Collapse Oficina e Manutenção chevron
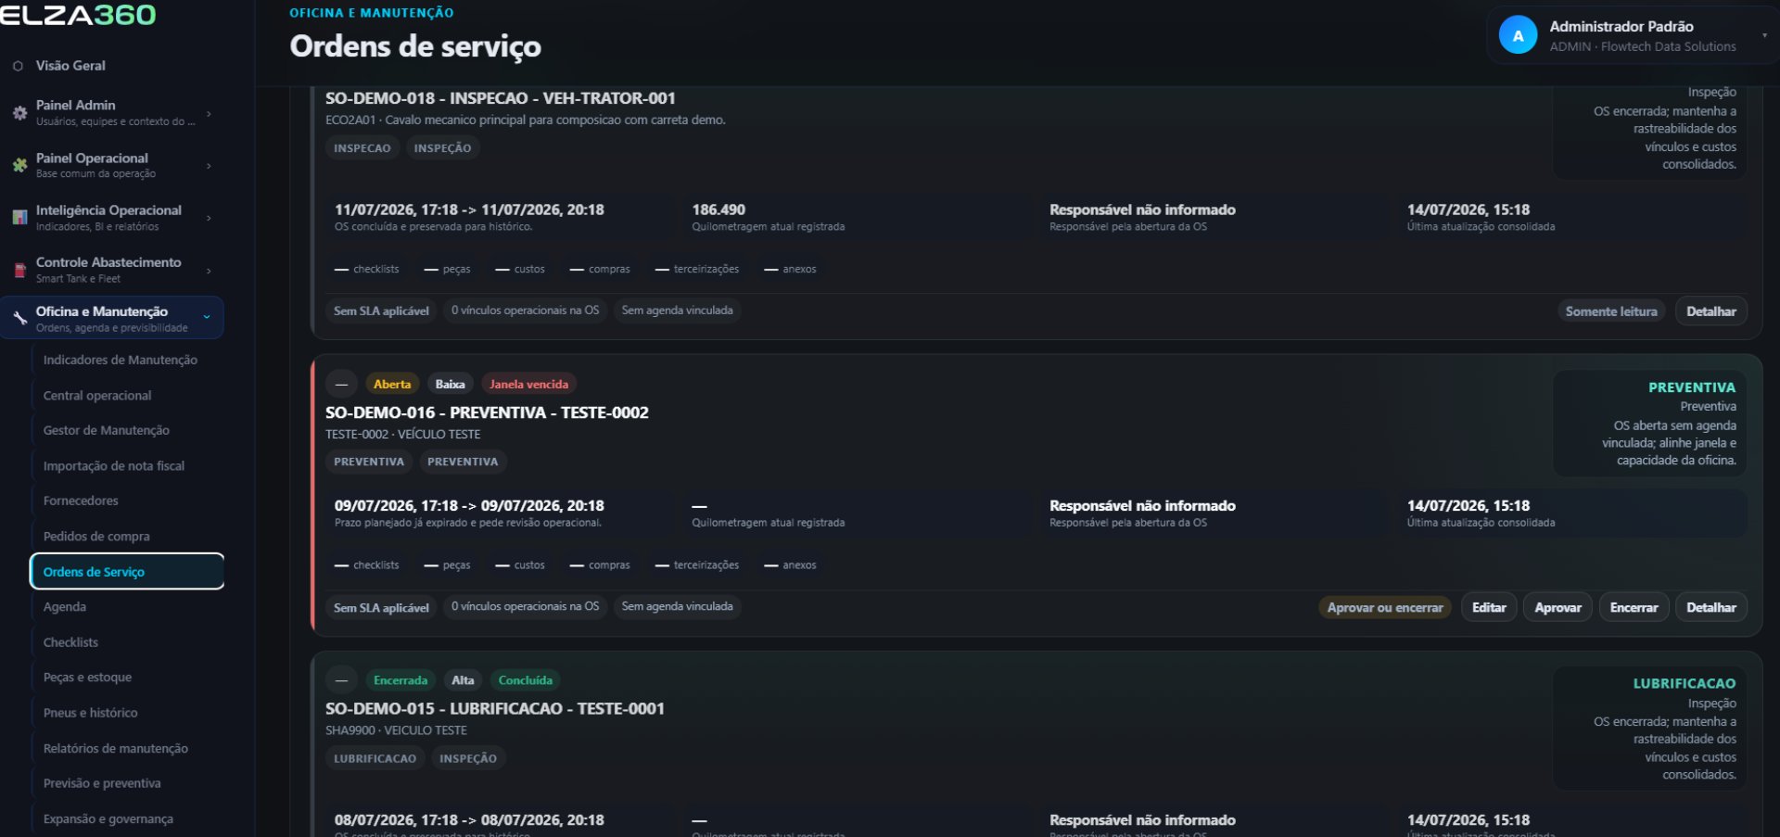1780x837 pixels. [x=207, y=317]
